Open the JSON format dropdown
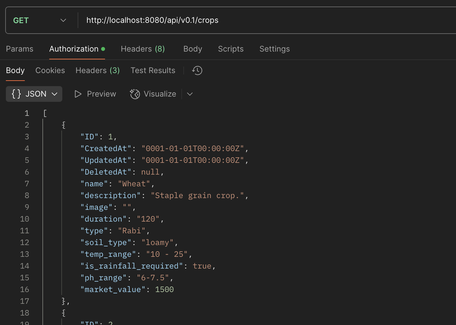Image resolution: width=456 pixels, height=325 pixels. tap(34, 94)
